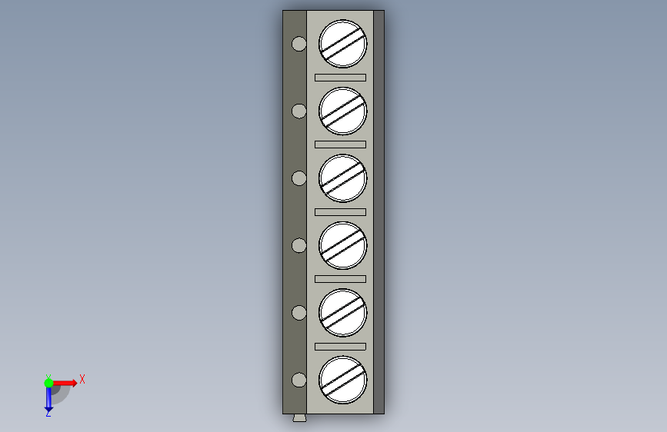Select the bottommost slotted screw head
Screen dimensions: 667x432
[x=343, y=380]
